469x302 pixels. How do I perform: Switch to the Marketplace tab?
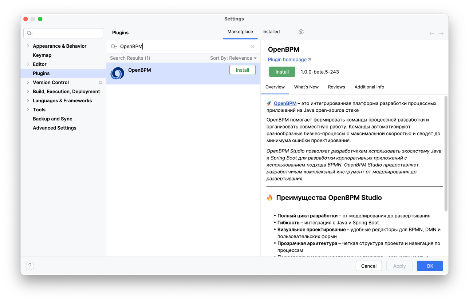(x=240, y=32)
